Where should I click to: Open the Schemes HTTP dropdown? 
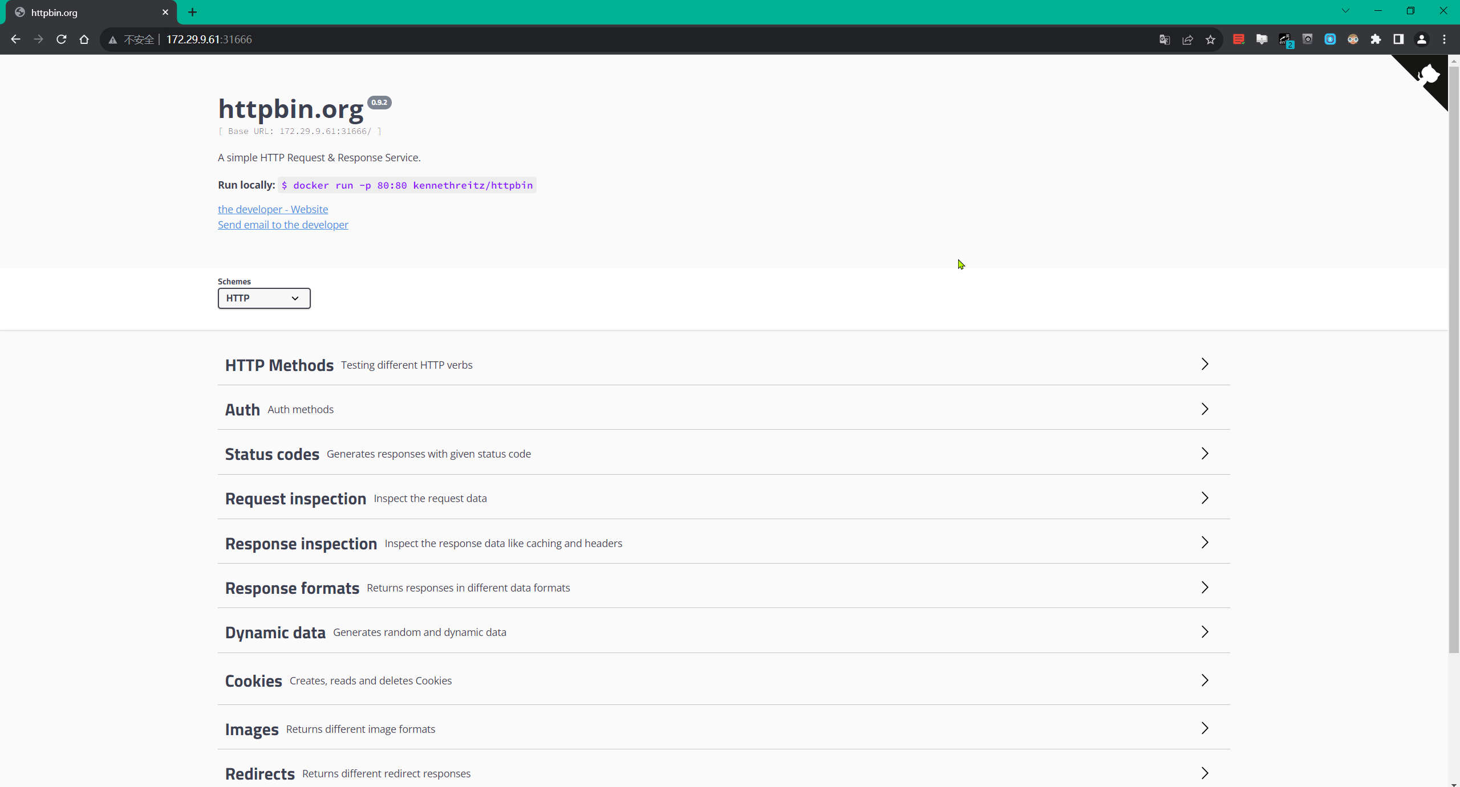(264, 298)
